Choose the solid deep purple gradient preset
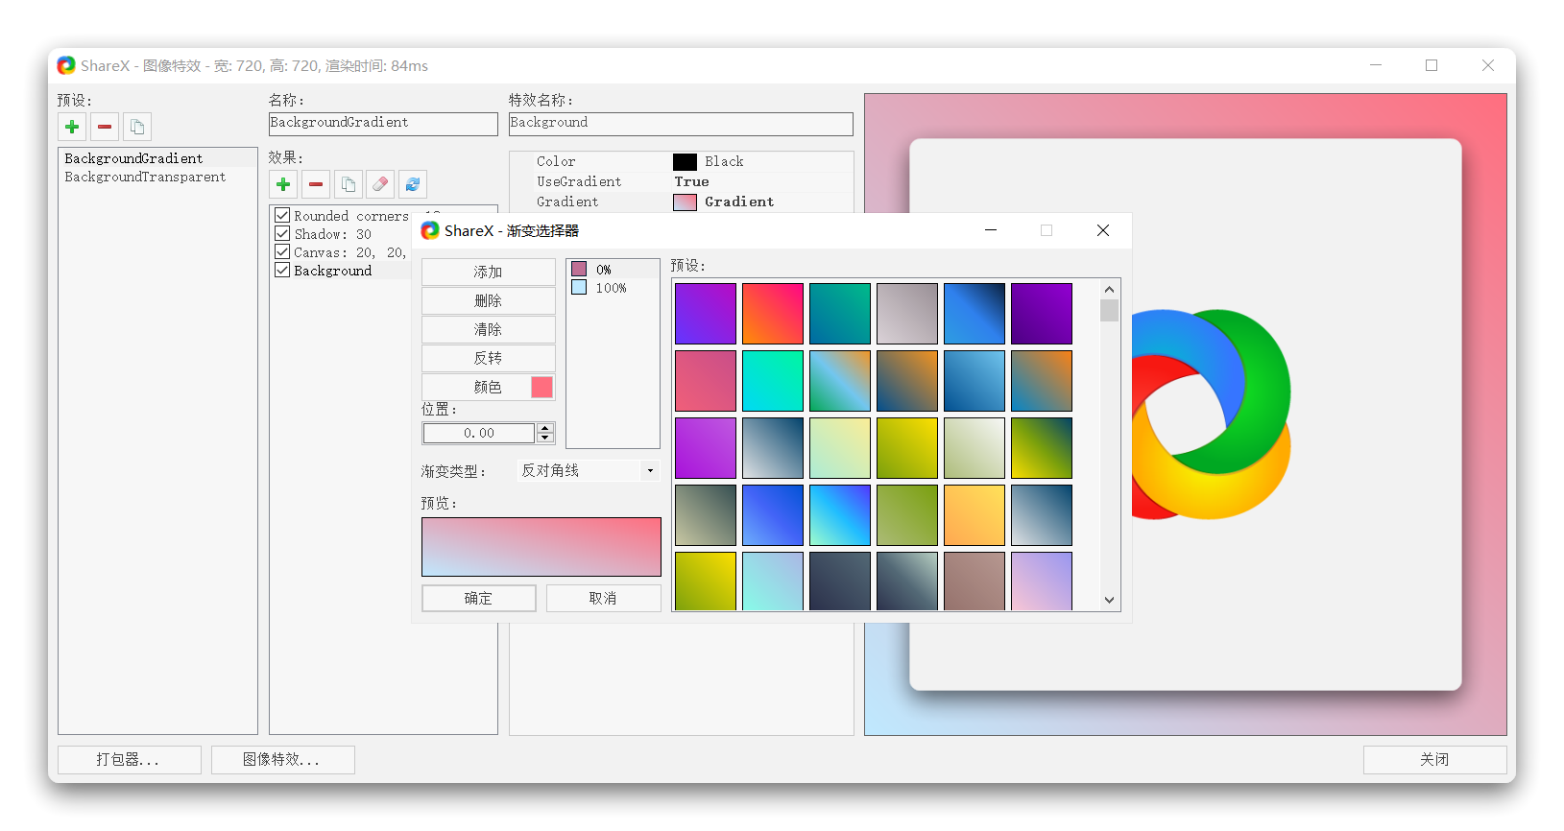The image size is (1564, 831). [x=1042, y=314]
